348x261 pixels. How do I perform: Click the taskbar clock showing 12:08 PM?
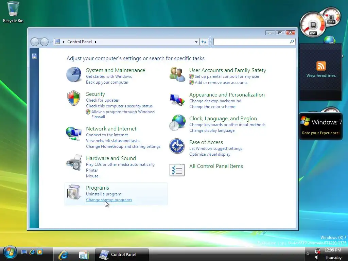pos(333,250)
